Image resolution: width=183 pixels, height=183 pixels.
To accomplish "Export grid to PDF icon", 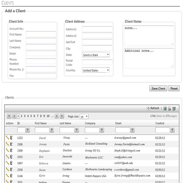I will 170,109.
